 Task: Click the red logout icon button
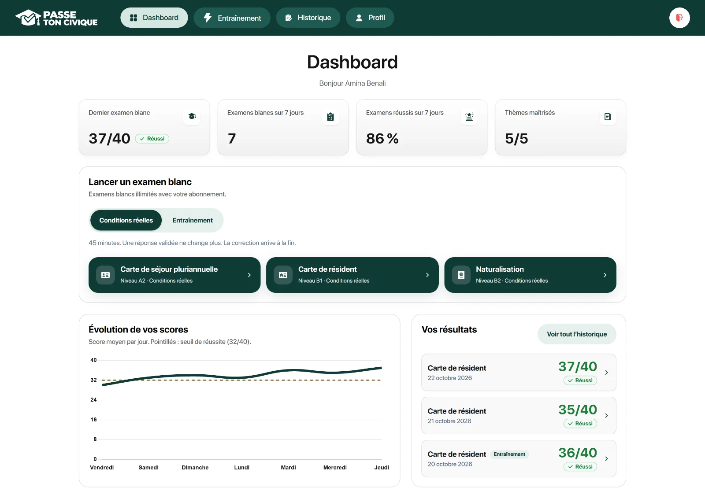[x=679, y=18]
